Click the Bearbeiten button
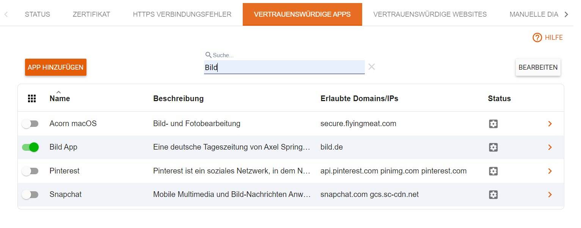The height and width of the screenshot is (228, 581). [x=538, y=67]
